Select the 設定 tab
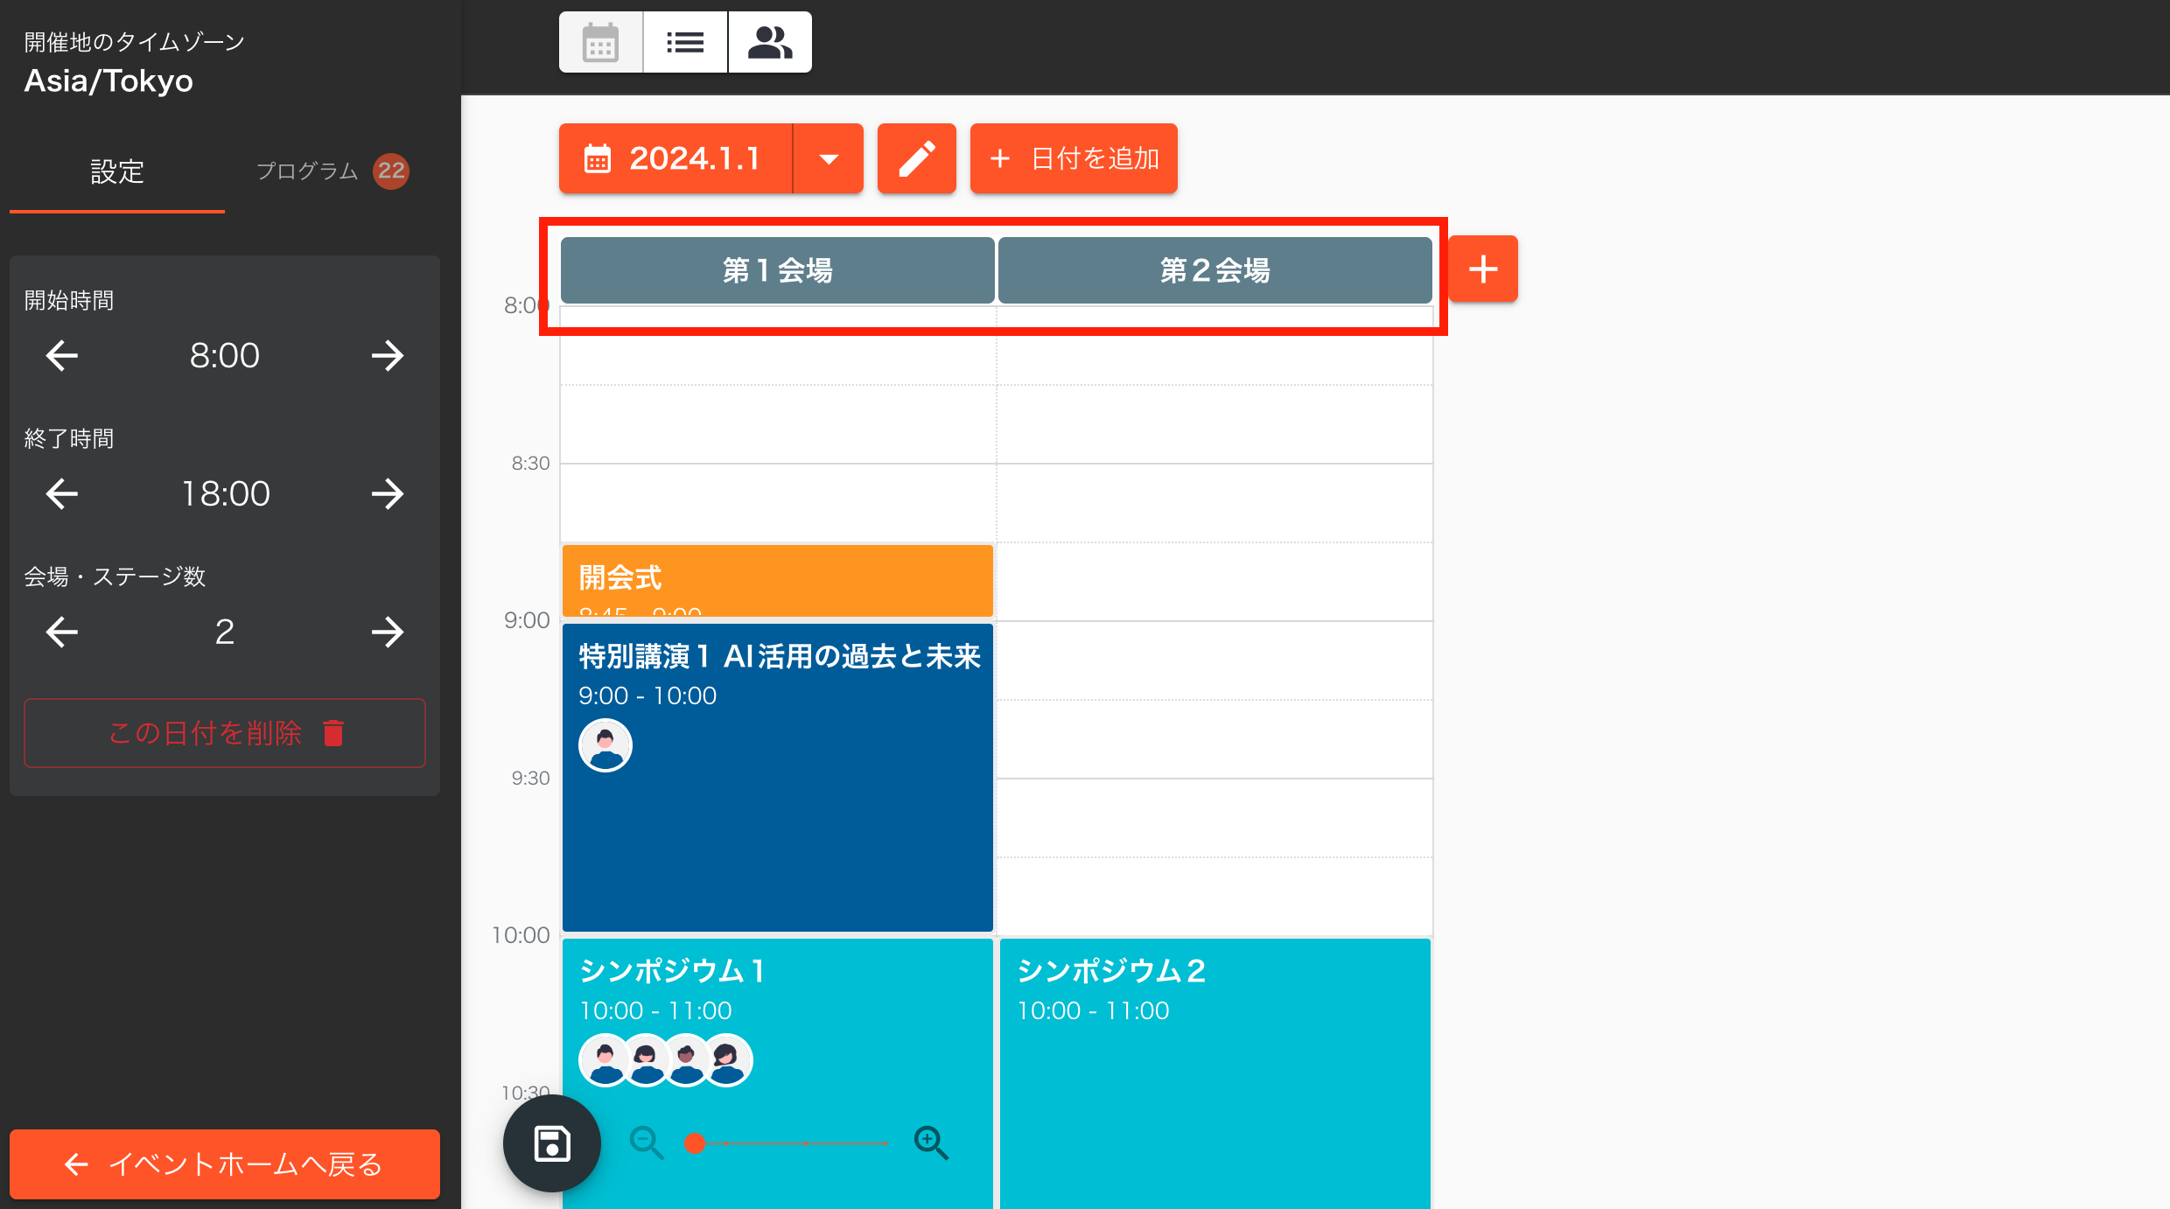2170x1209 pixels. [x=117, y=171]
